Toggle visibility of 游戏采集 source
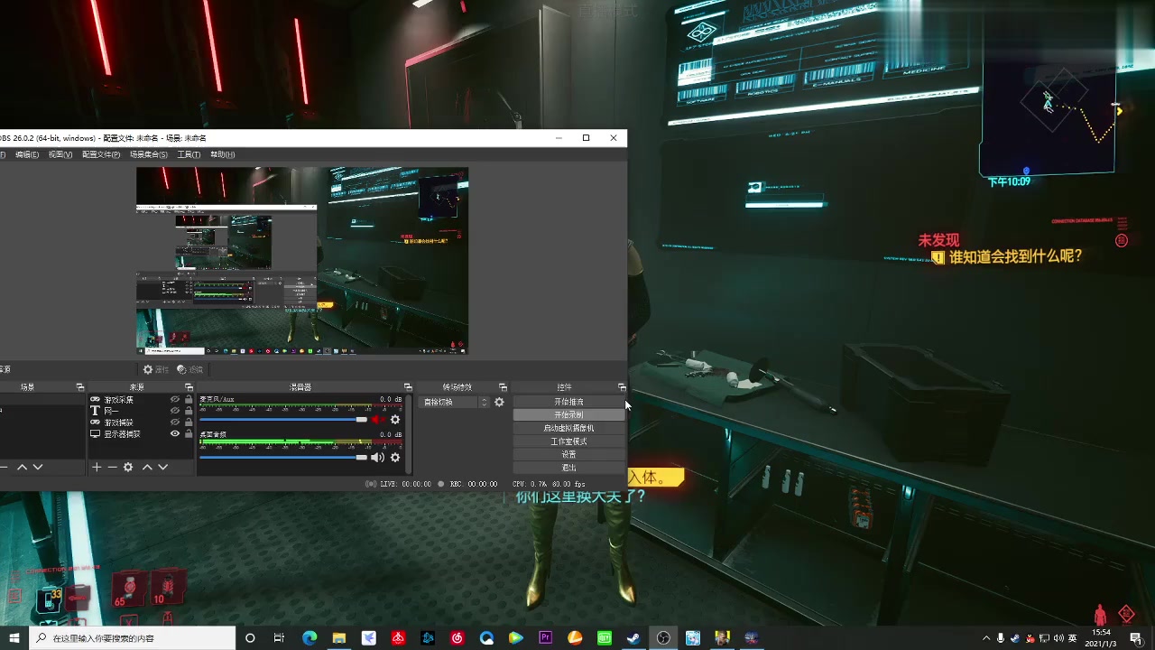 coord(175,399)
